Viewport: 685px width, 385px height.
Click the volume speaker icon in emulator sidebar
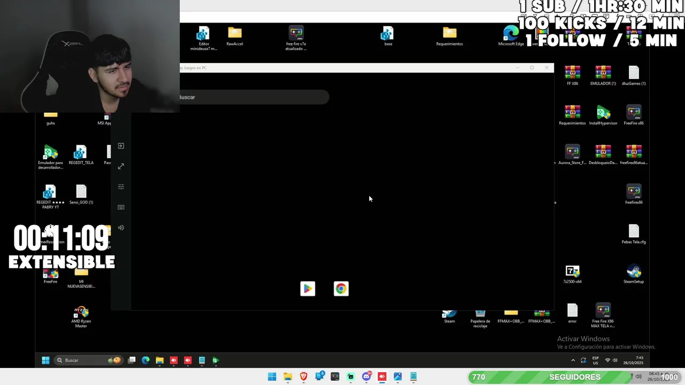point(121,227)
